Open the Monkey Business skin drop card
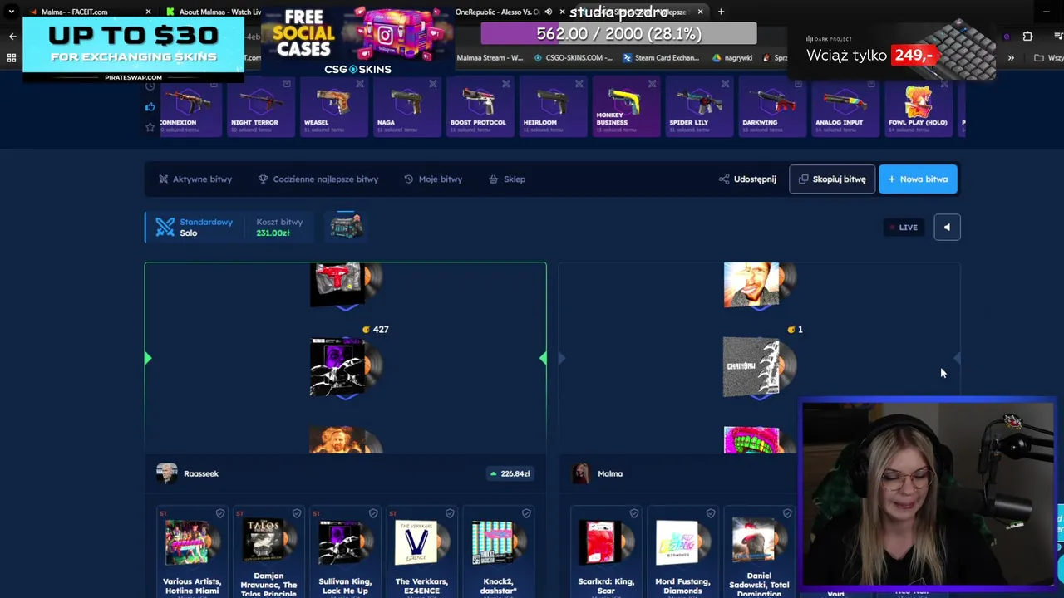Image resolution: width=1064 pixels, height=598 pixels. point(626,106)
